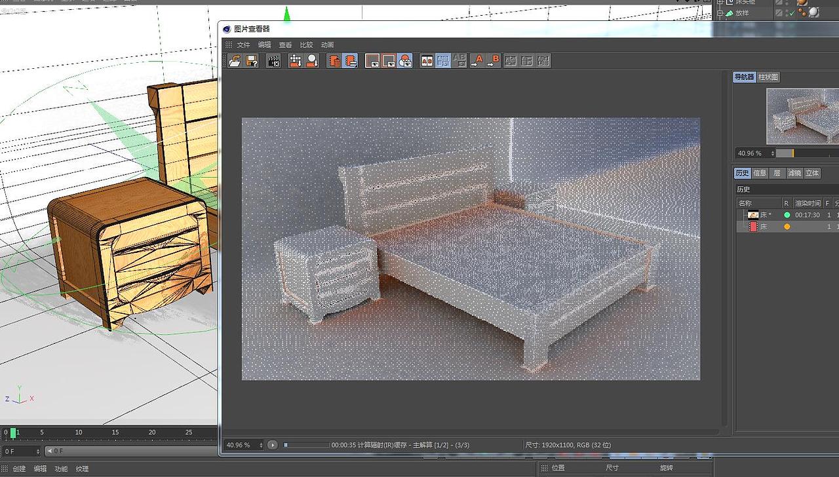Open the 文件 menu in Picture Viewer

(x=244, y=45)
